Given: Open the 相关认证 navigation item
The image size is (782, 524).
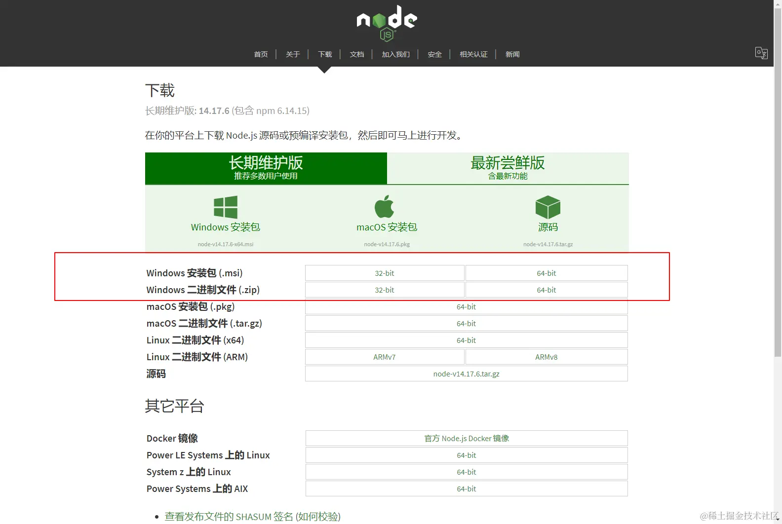Looking at the screenshot, I should pyautogui.click(x=473, y=54).
